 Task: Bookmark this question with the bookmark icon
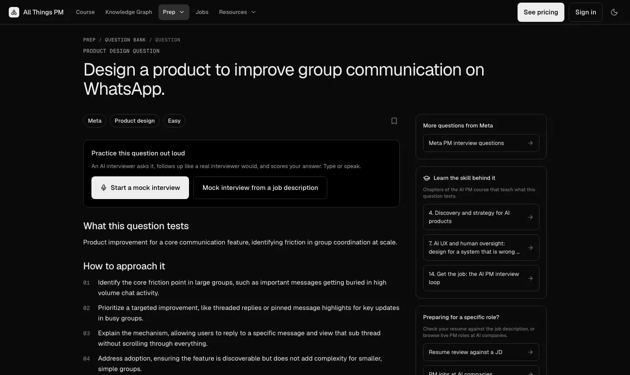394,121
